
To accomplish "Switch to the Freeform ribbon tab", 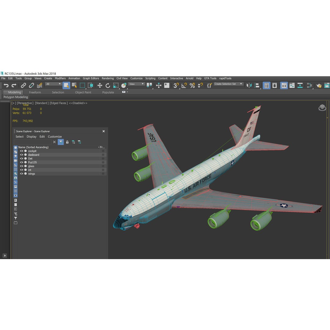I will click(x=35, y=92).
